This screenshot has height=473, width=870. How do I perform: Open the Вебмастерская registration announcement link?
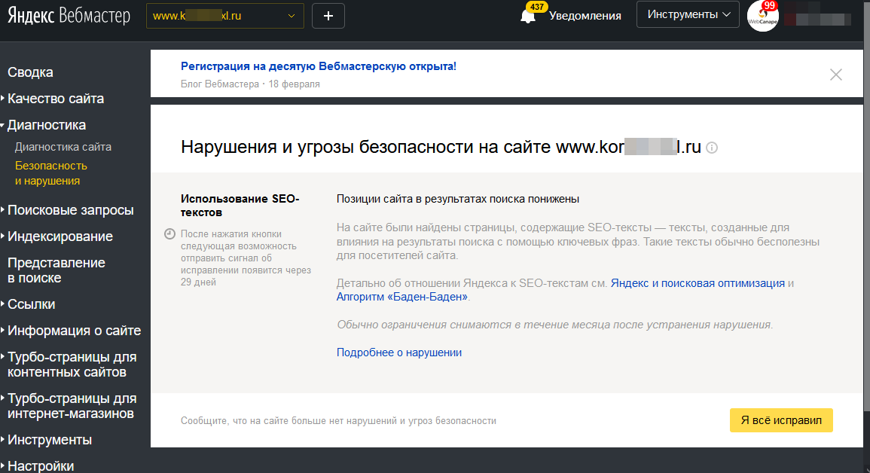coord(319,66)
